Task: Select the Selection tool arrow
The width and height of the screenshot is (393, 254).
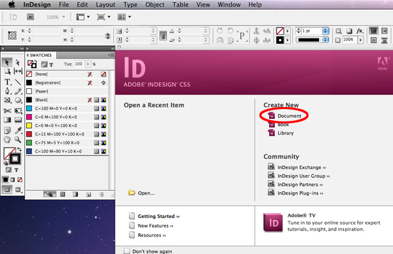Action: 7,62
